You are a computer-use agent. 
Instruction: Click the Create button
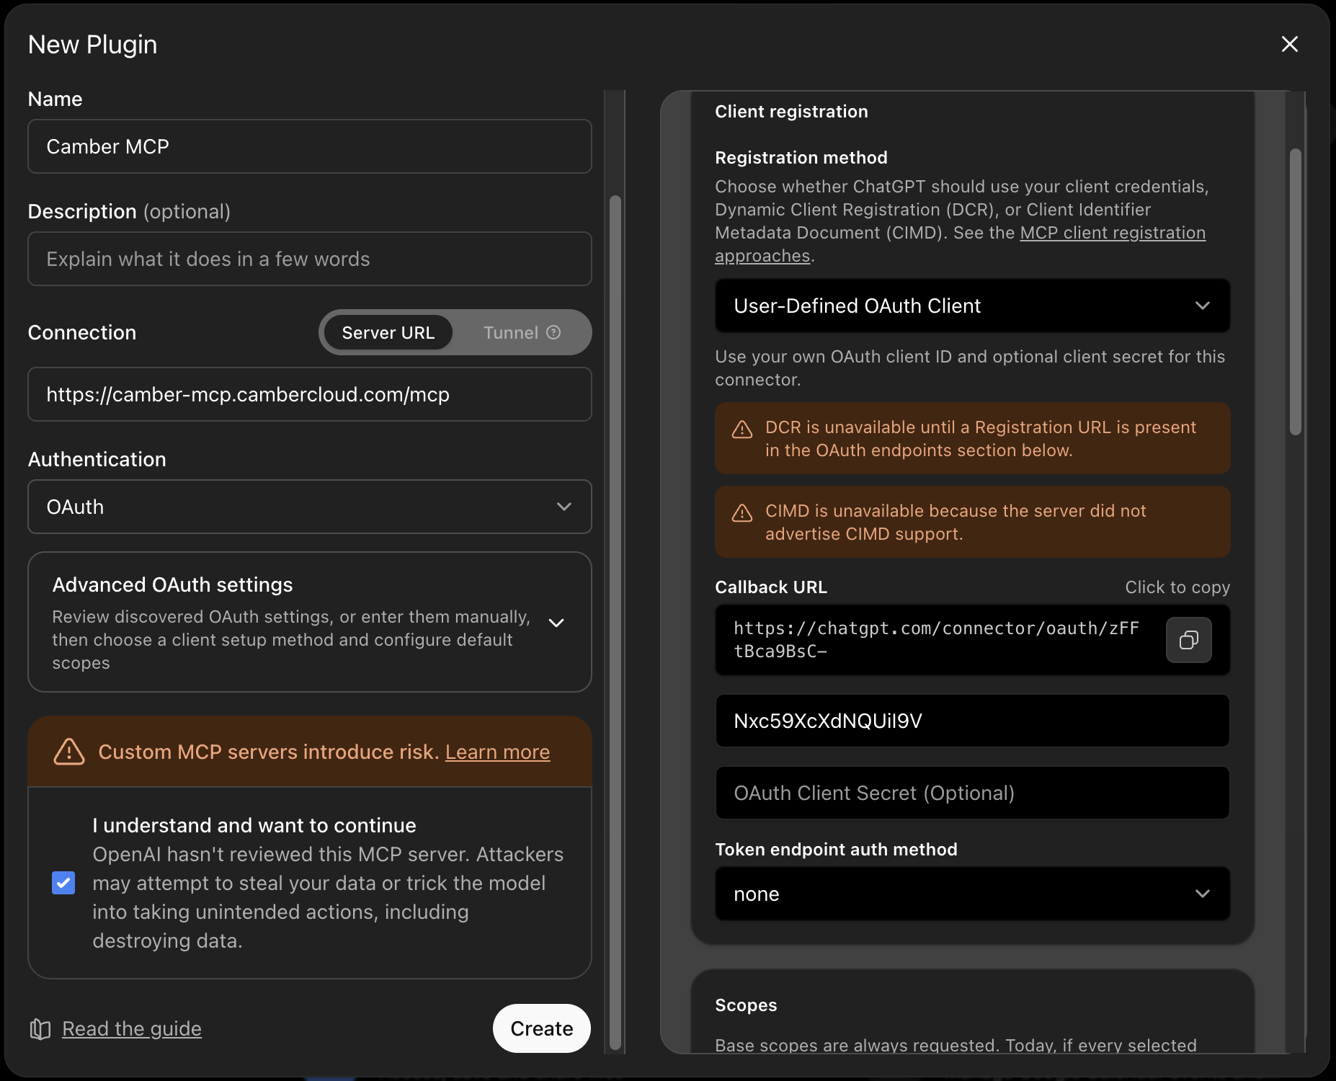(x=542, y=1028)
